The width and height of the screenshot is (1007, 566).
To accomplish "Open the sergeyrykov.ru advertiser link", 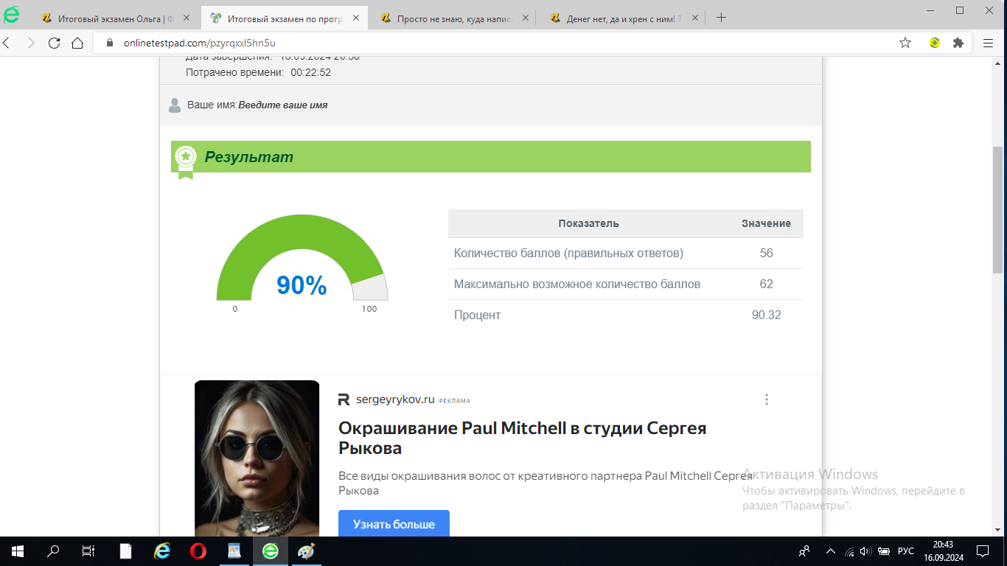I will (395, 399).
